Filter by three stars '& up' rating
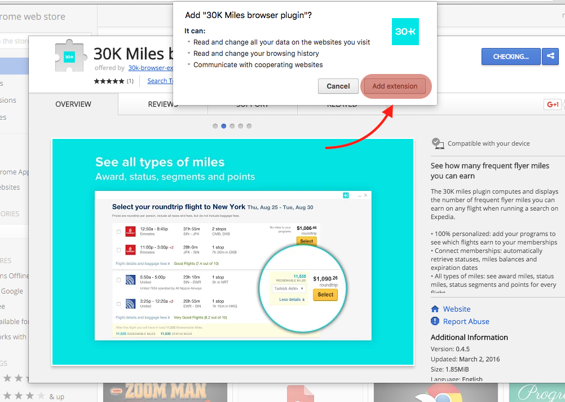 [x=33, y=396]
